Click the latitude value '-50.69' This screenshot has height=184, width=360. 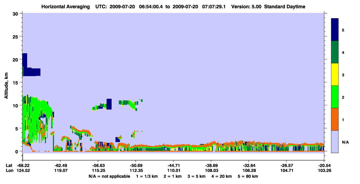(136, 166)
